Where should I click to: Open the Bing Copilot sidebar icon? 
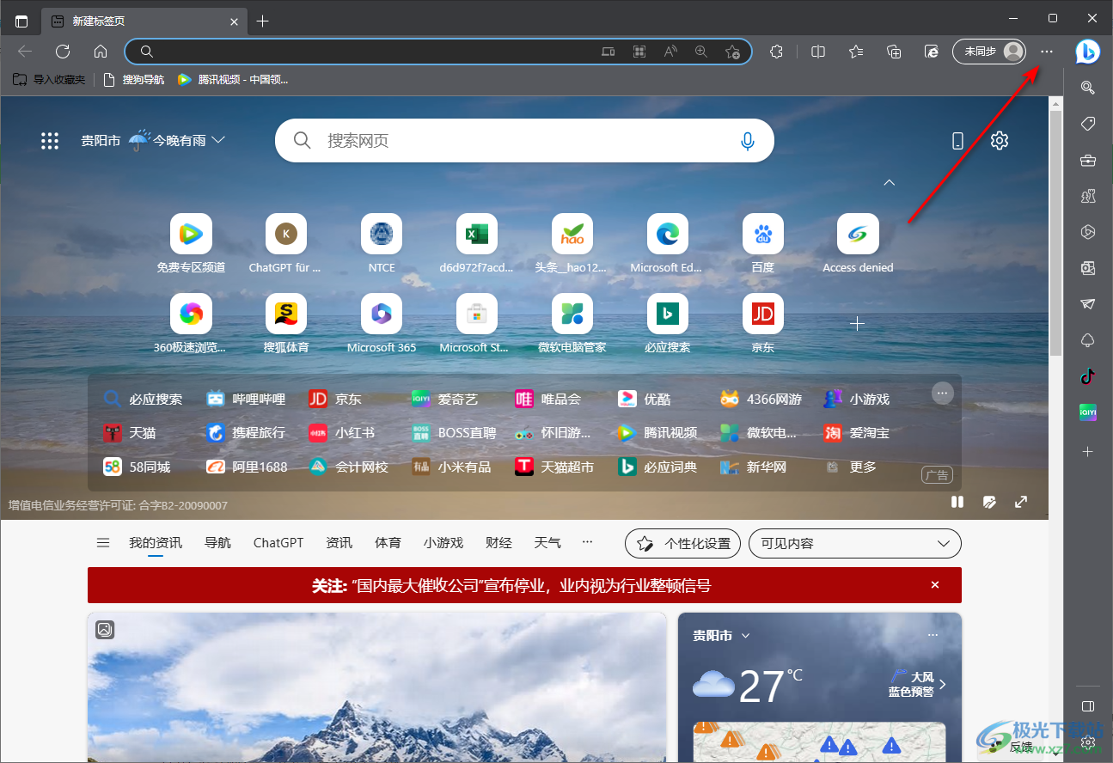coord(1087,52)
